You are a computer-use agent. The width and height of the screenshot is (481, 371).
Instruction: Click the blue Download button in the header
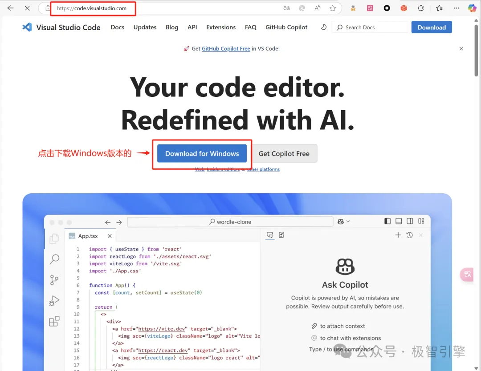(432, 27)
